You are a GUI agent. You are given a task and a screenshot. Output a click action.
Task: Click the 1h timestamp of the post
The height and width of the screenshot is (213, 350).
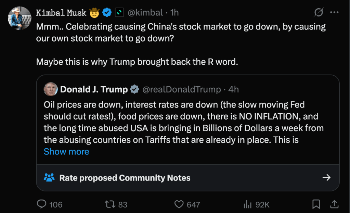tap(174, 13)
